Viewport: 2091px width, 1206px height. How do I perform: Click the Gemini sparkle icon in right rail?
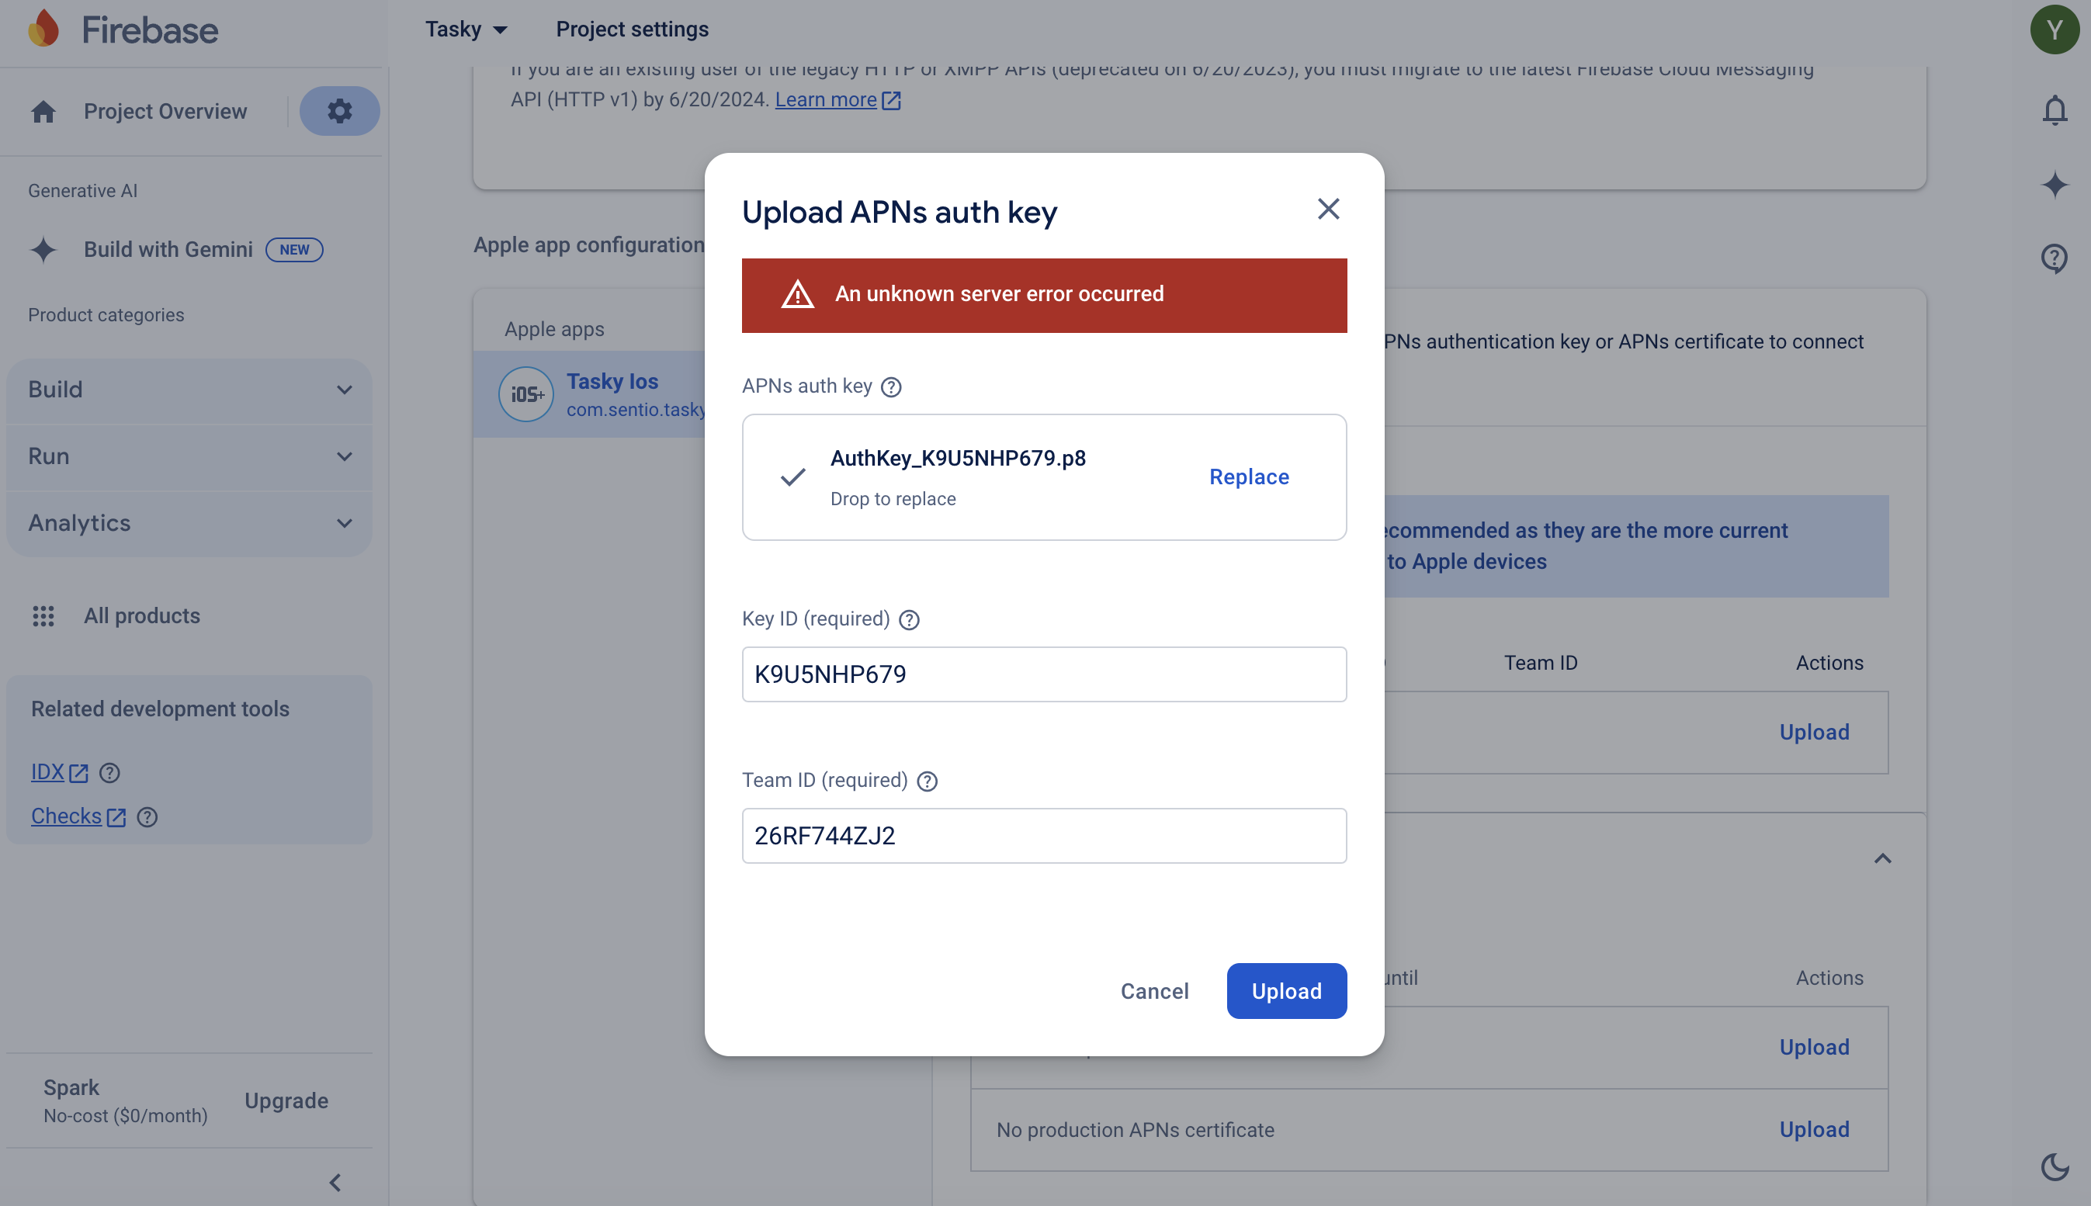(x=2054, y=184)
